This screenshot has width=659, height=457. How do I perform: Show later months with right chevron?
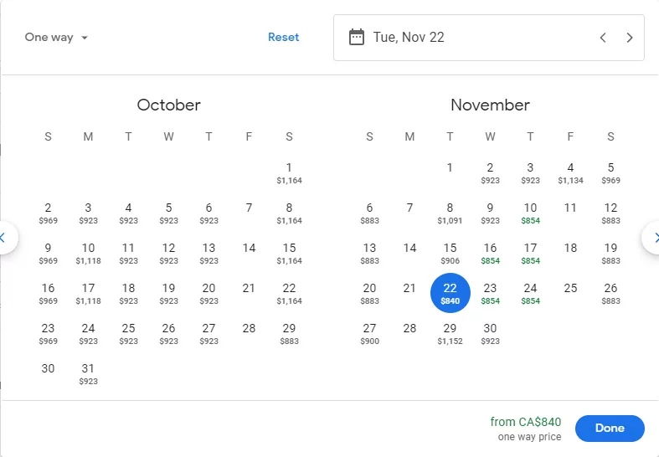(x=652, y=238)
